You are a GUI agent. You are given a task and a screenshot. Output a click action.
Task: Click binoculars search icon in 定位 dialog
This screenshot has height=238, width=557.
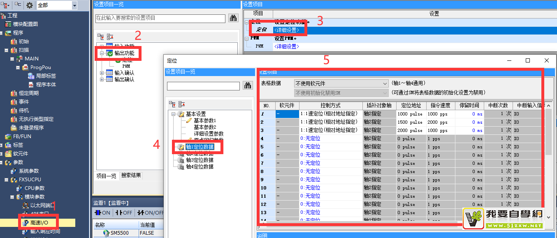coord(248,86)
